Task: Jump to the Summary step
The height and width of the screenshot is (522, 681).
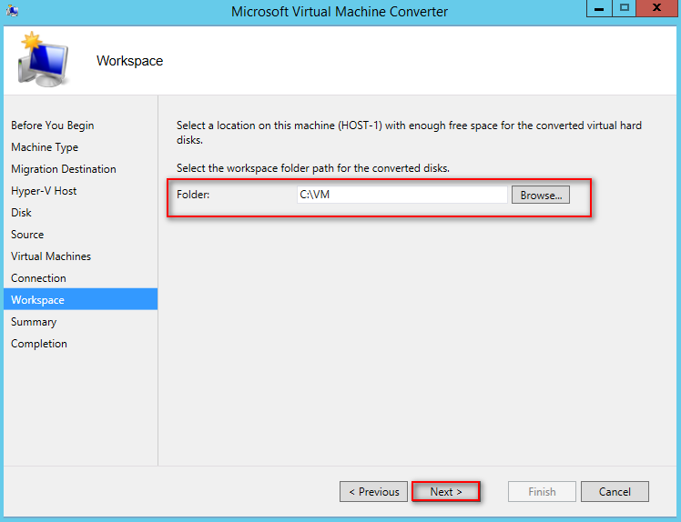Action: click(34, 322)
